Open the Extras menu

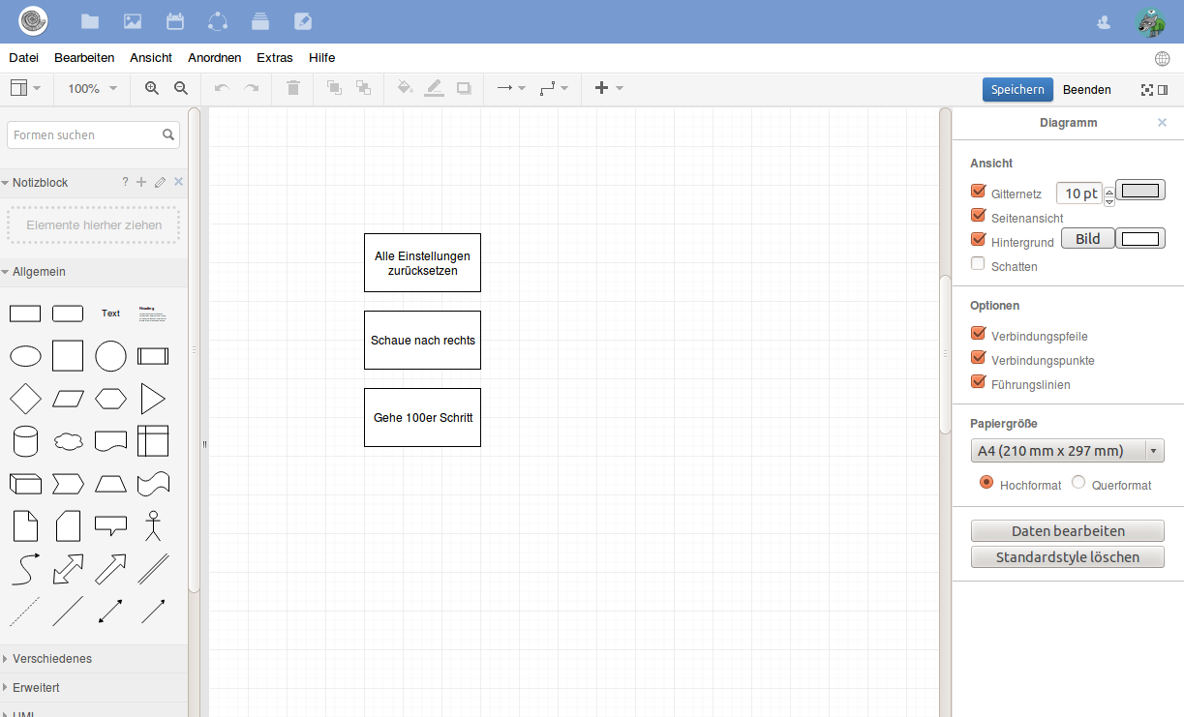point(275,58)
